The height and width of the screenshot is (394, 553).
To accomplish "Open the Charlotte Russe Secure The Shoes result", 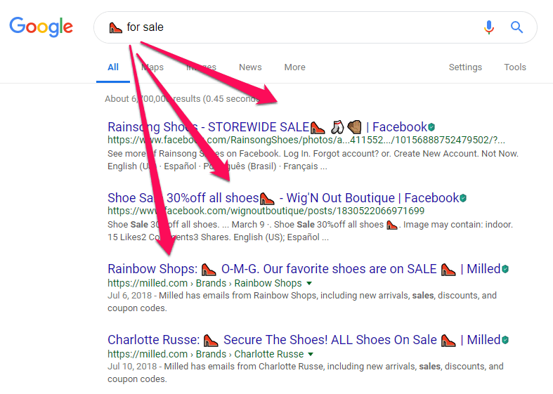I will 304,340.
